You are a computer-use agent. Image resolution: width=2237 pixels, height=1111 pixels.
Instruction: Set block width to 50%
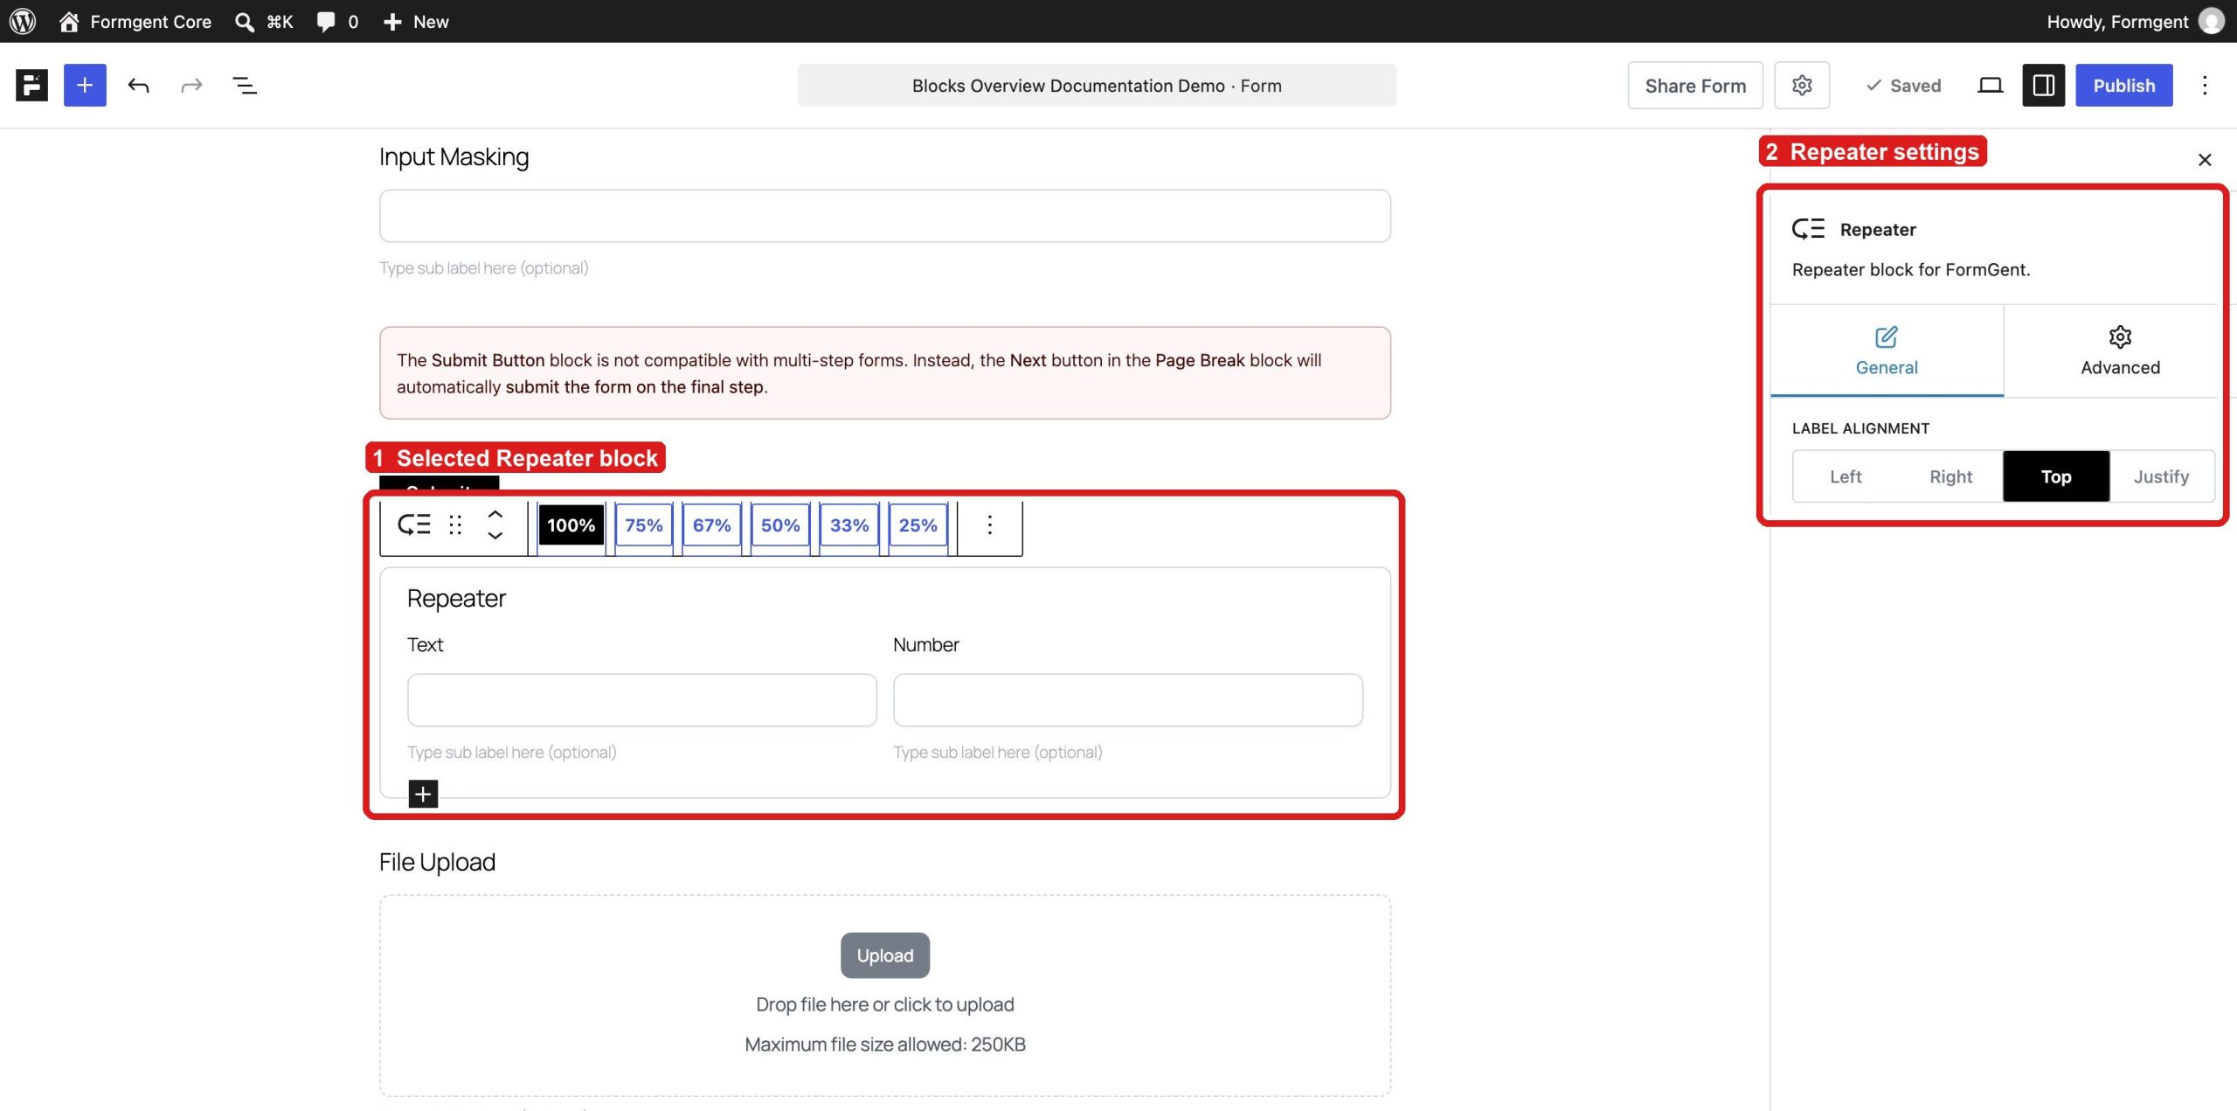coord(780,524)
